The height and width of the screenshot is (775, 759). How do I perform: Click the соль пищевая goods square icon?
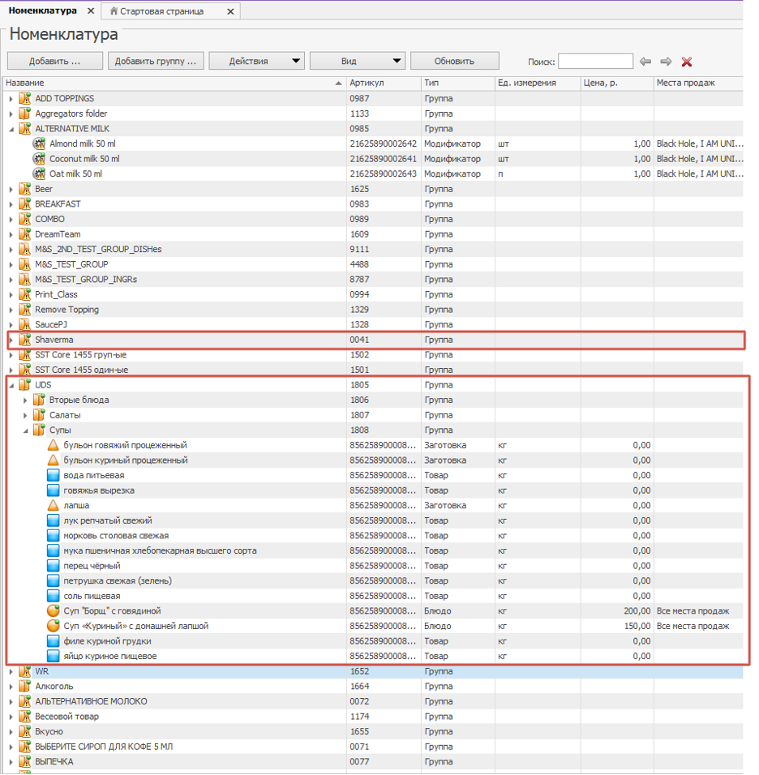[53, 596]
